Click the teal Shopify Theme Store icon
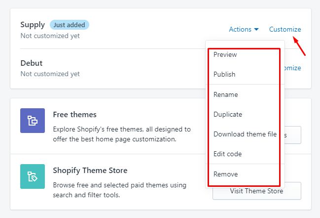 pyautogui.click(x=33, y=176)
